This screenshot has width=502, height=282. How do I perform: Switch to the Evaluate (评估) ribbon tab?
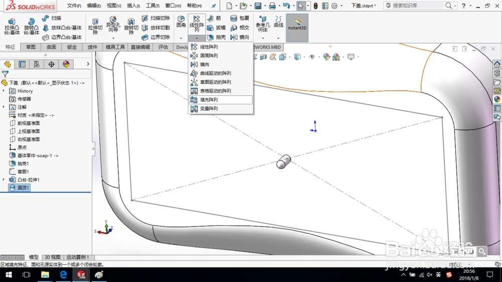click(163, 47)
